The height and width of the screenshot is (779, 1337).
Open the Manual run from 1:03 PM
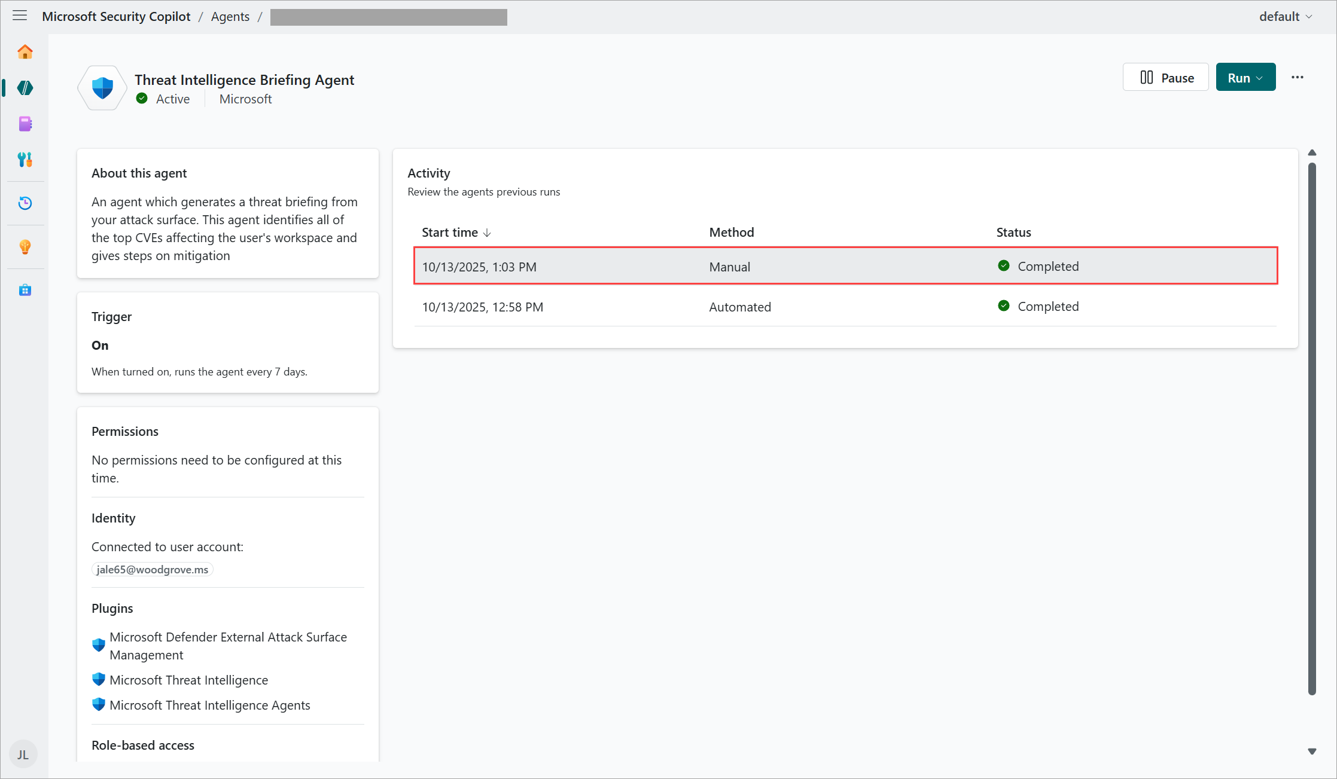click(845, 266)
